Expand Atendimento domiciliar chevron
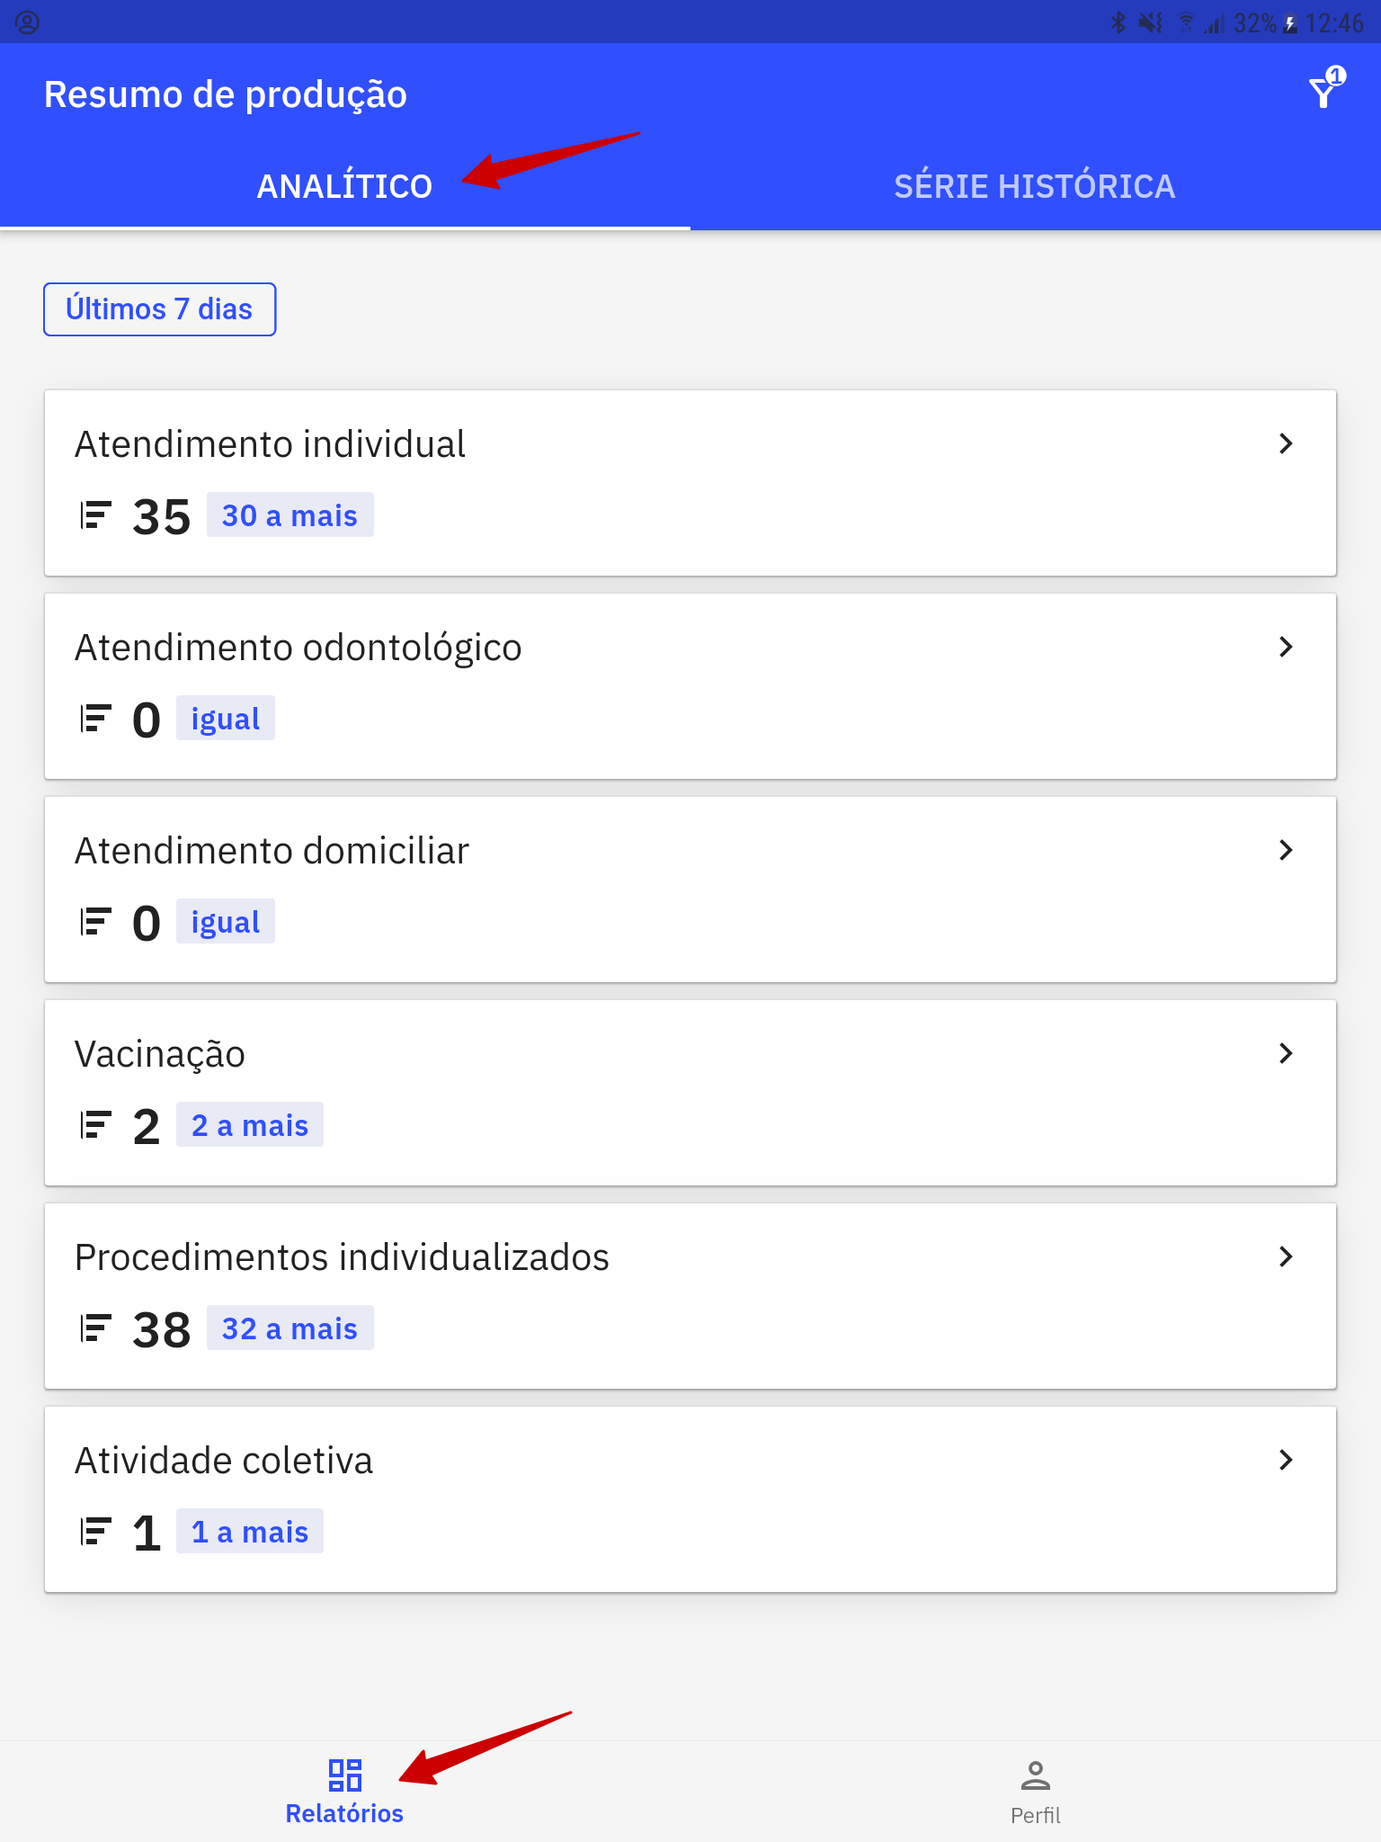Image resolution: width=1381 pixels, height=1842 pixels. pos(1286,850)
